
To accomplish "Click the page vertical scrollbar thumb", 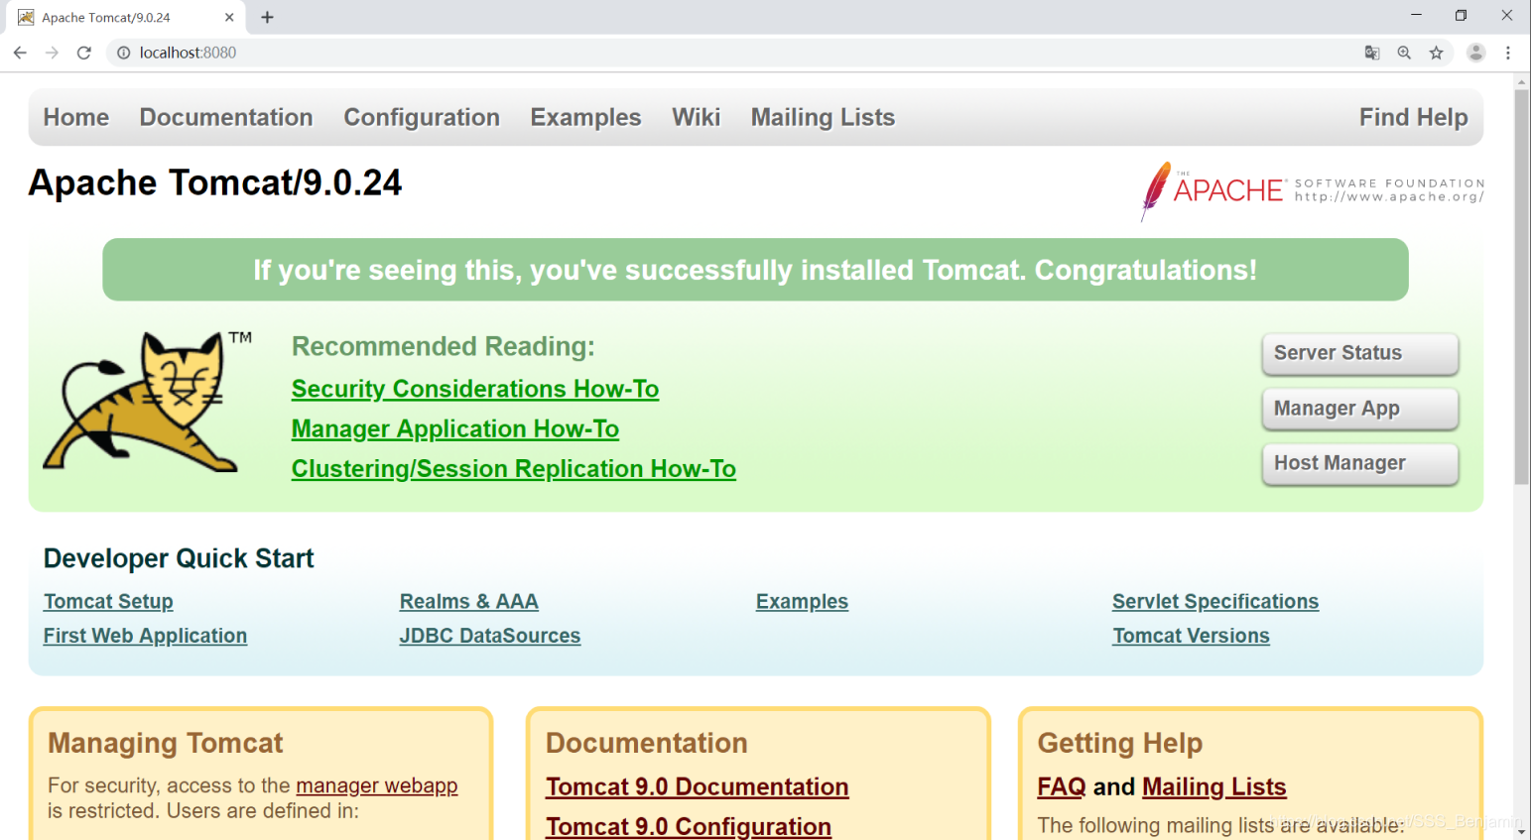I will [1521, 288].
